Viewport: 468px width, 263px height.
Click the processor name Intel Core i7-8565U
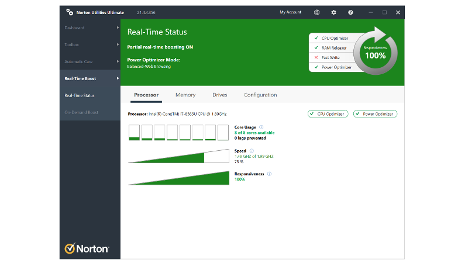187,114
